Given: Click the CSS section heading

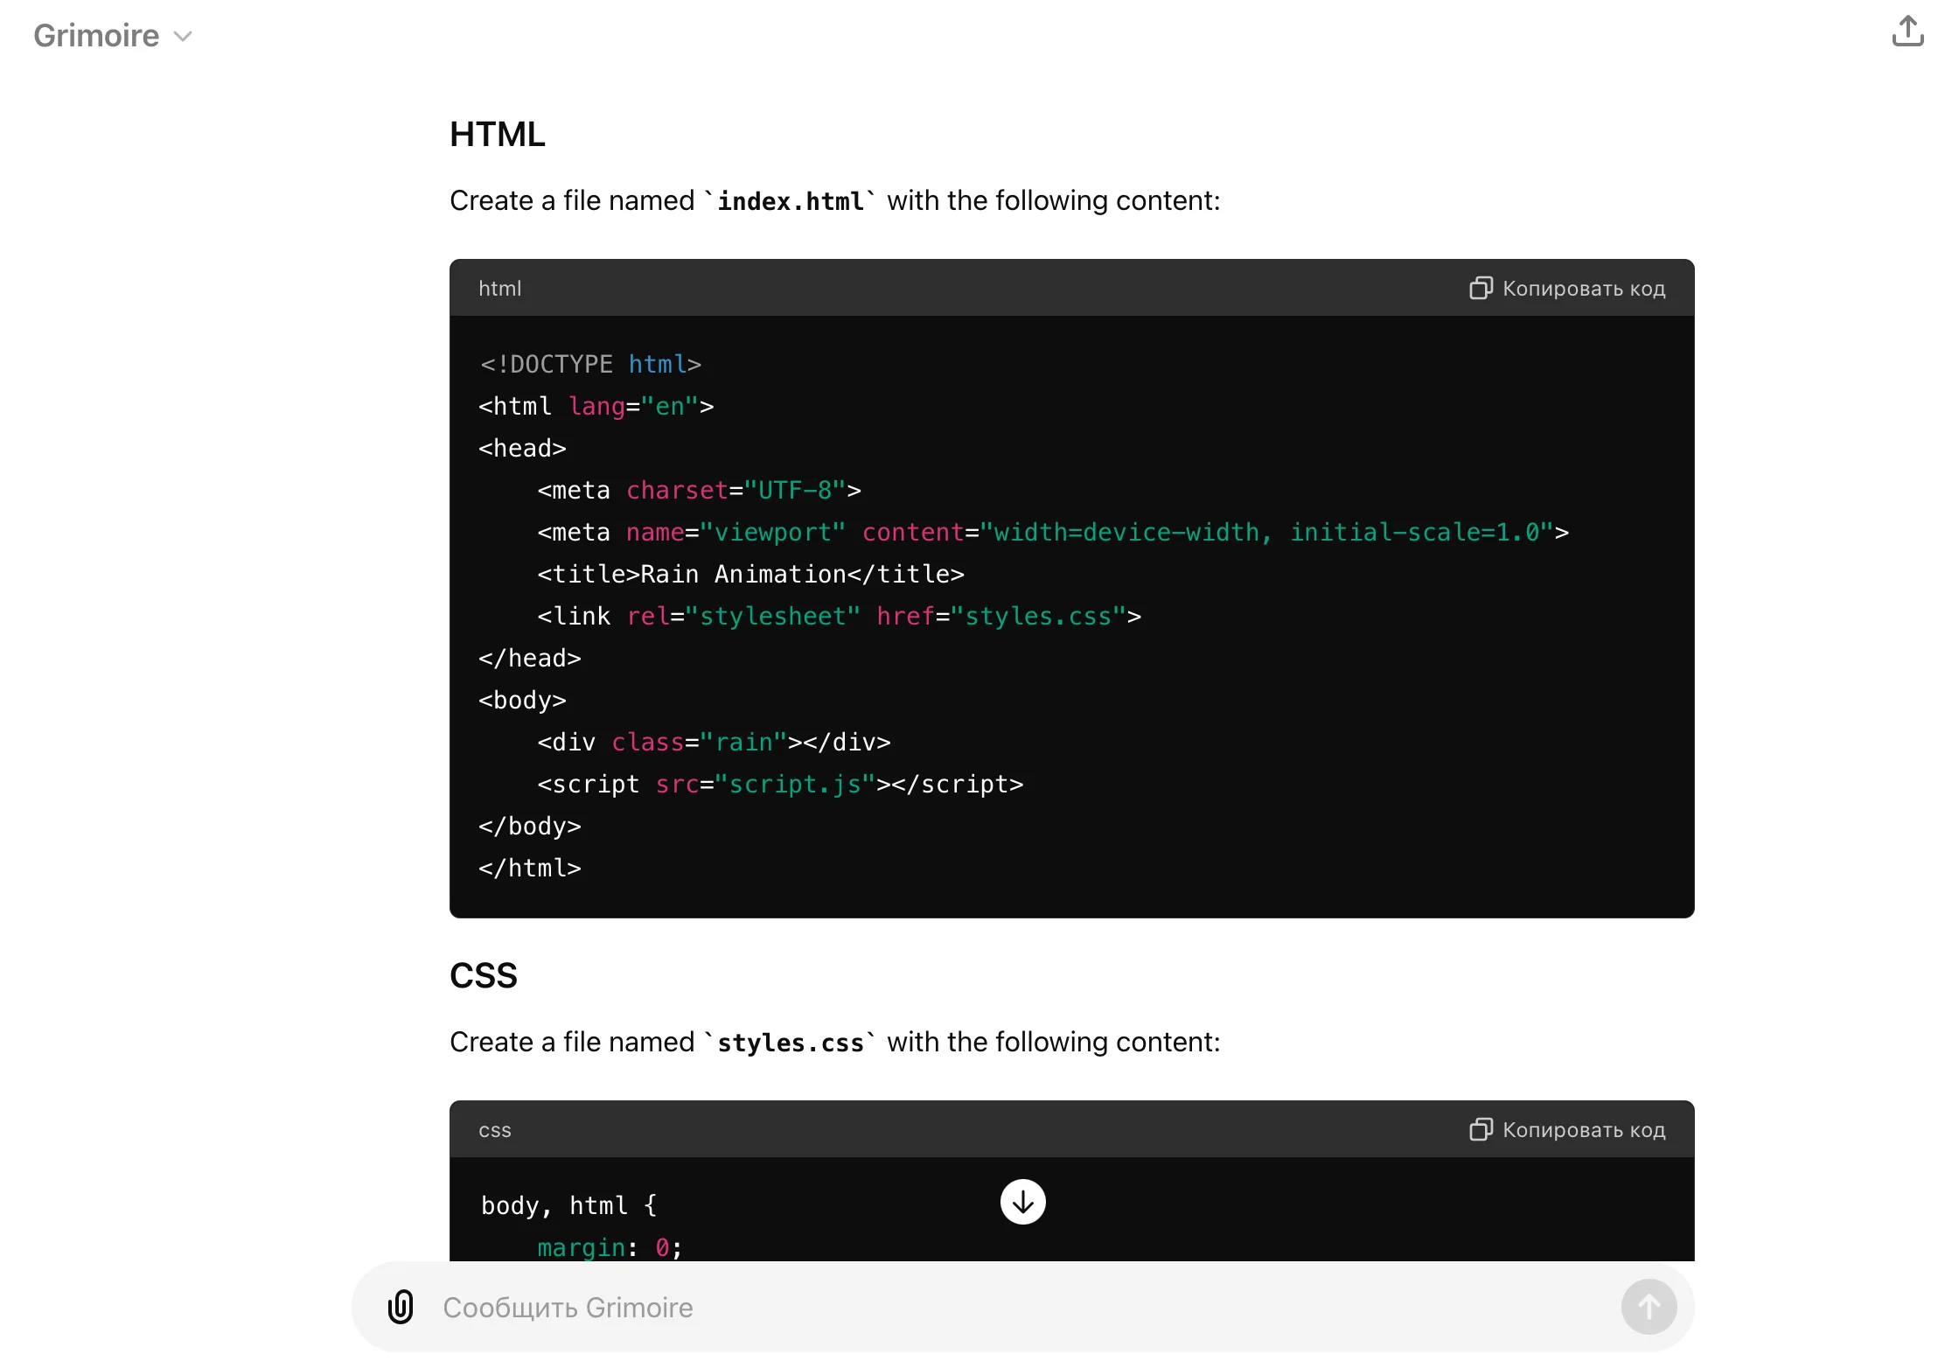Looking at the screenshot, I should 483,976.
